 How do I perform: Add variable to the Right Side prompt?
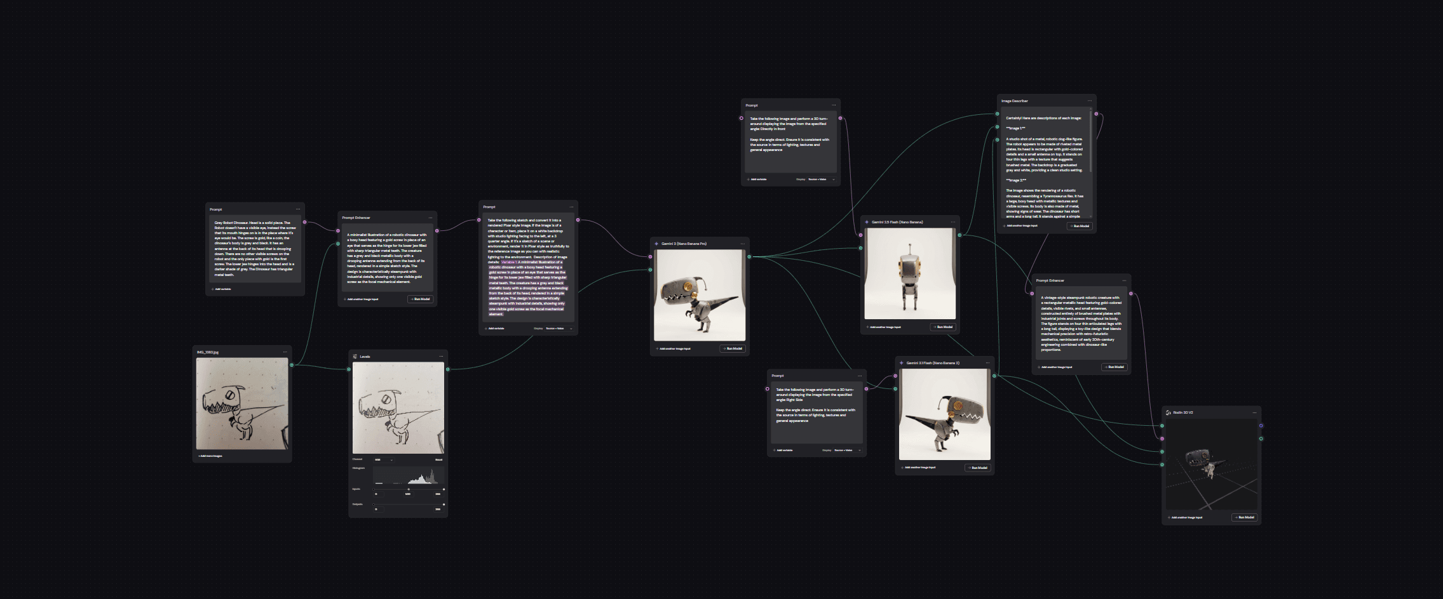[x=783, y=451]
